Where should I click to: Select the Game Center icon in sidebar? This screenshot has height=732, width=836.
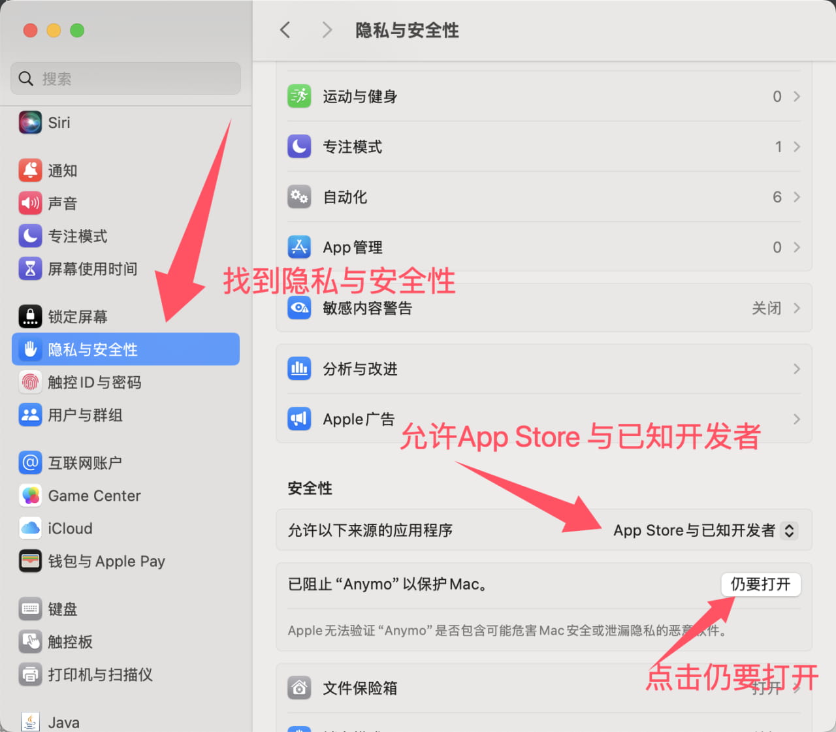pyautogui.click(x=30, y=495)
